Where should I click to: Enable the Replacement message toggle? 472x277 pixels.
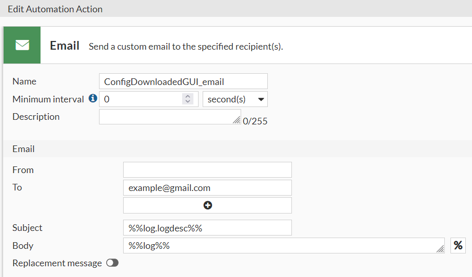(x=112, y=263)
